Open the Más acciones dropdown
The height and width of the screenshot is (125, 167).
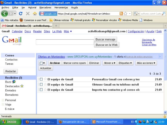[146, 63]
